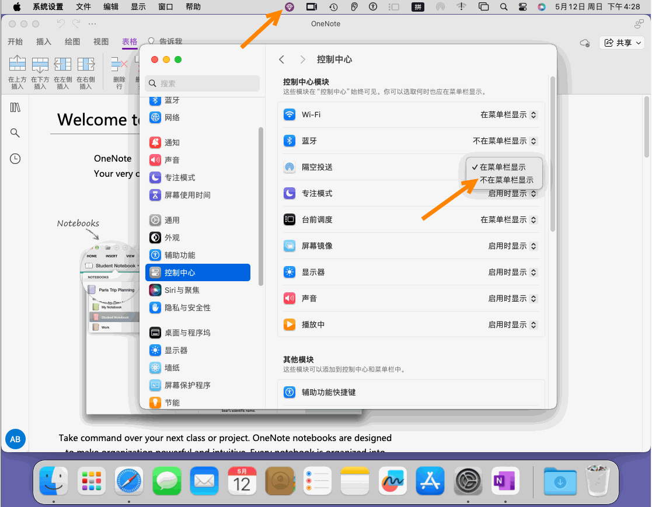Open 文件 menu in menu bar
The height and width of the screenshot is (507, 652).
(x=83, y=7)
